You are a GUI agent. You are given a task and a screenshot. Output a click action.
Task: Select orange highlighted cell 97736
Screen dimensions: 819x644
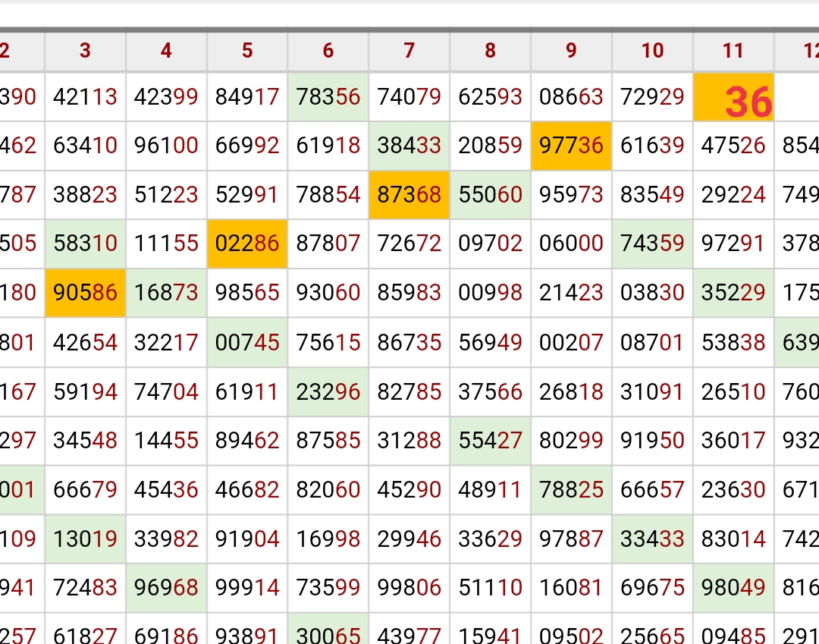click(571, 146)
